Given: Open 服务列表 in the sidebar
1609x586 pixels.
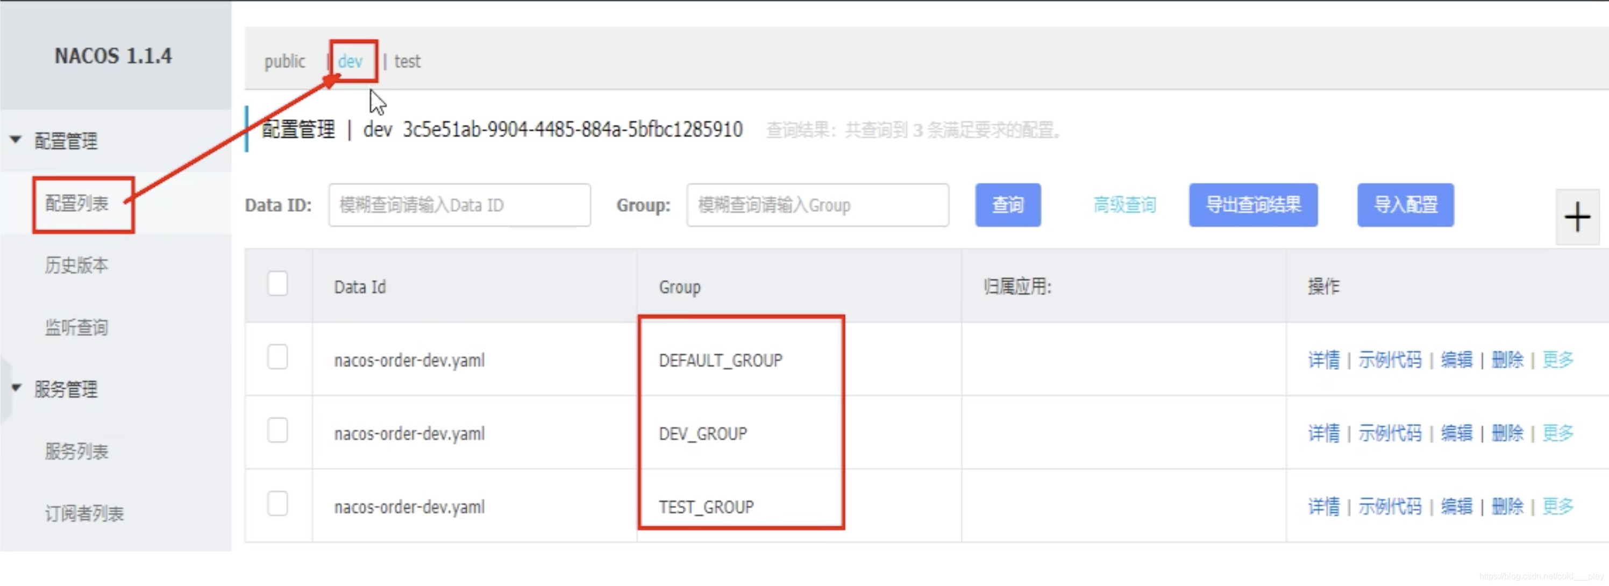Looking at the screenshot, I should point(77,451).
